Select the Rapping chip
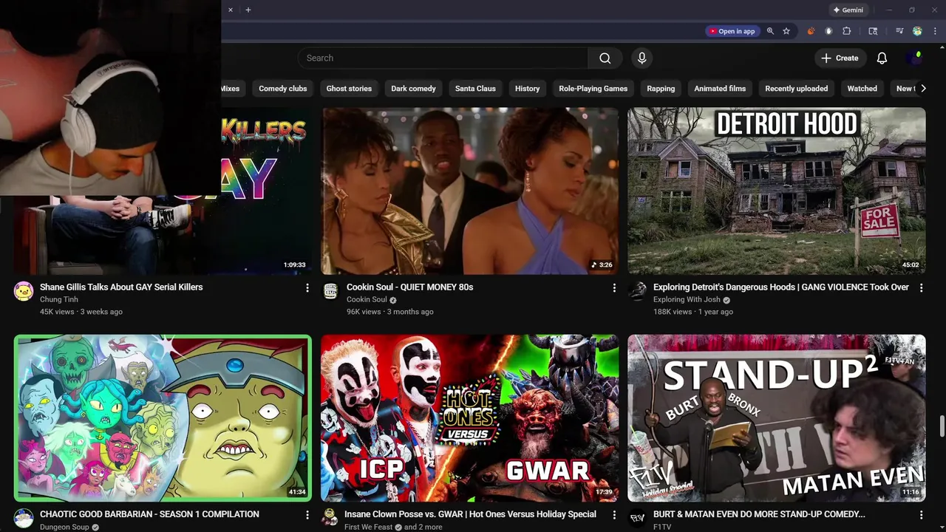Image resolution: width=946 pixels, height=532 pixels. pyautogui.click(x=661, y=89)
